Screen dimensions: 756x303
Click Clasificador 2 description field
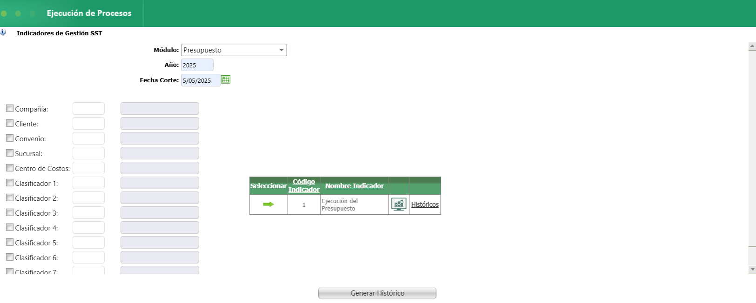[160, 198]
